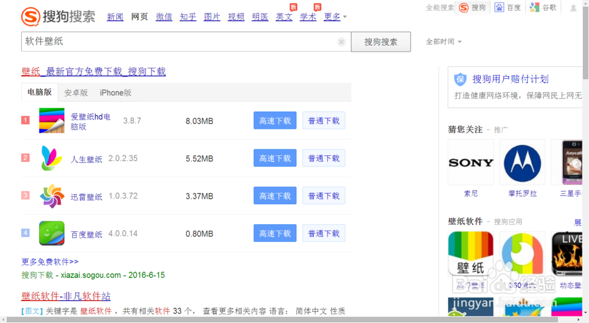Image resolution: width=589 pixels, height=323 pixels.
Task: Click the Sony logo thumbnail
Action: tap(471, 162)
